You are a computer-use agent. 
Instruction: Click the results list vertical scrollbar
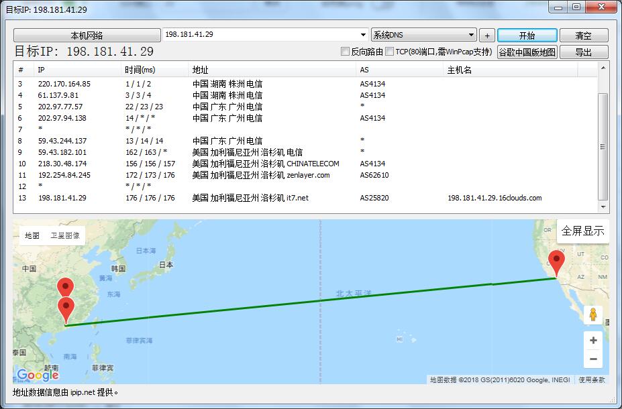[x=603, y=148]
